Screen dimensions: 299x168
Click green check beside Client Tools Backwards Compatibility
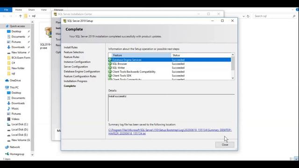click(110, 71)
